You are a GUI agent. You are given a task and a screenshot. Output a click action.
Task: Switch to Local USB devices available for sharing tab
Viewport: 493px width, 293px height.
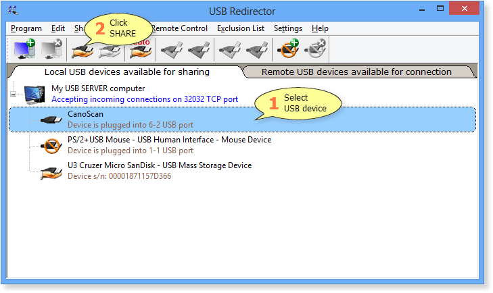[126, 72]
